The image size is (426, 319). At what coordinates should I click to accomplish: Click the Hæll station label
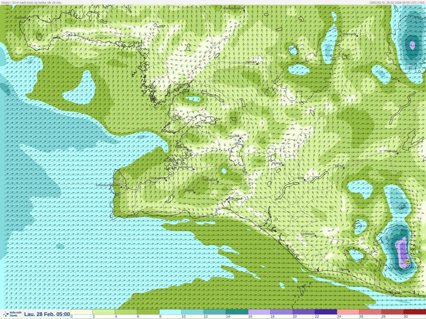[x=301, y=178]
